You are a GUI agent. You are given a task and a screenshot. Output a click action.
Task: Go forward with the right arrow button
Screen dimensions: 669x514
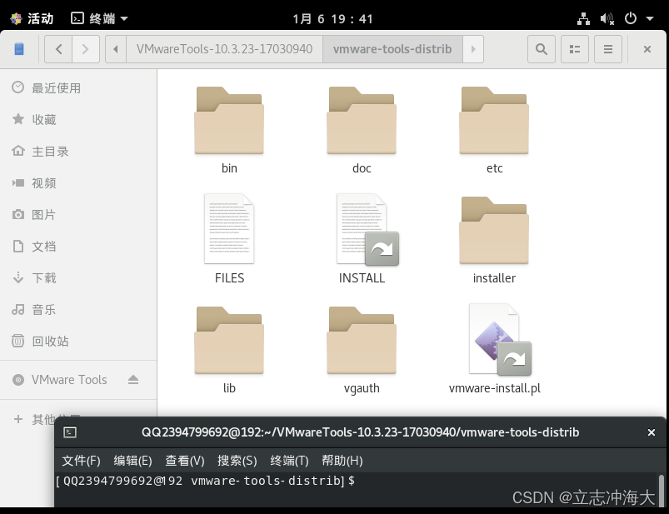86,49
